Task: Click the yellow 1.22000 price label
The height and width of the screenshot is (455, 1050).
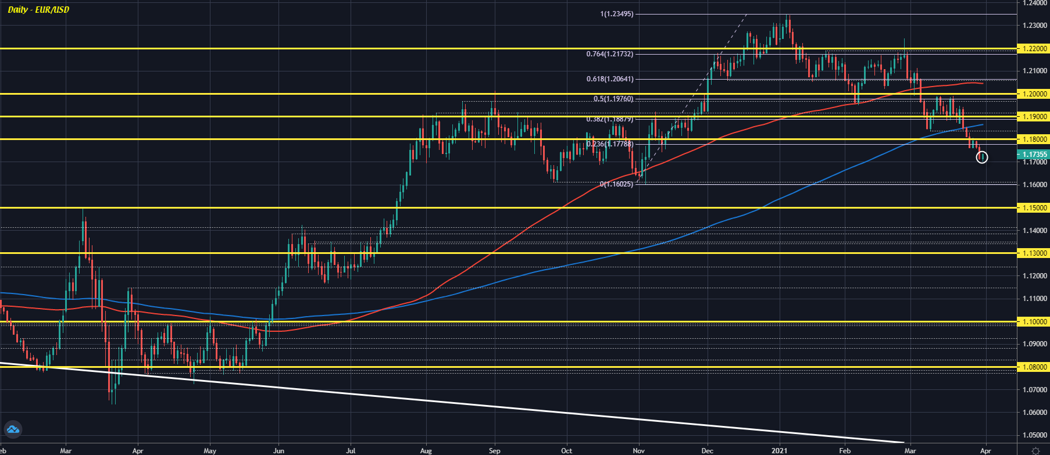Action: 1033,49
